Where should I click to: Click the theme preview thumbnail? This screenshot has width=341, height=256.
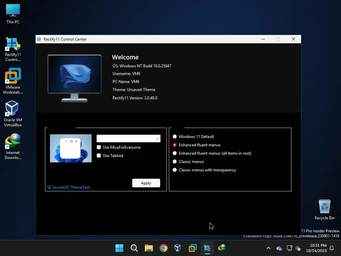(71, 148)
